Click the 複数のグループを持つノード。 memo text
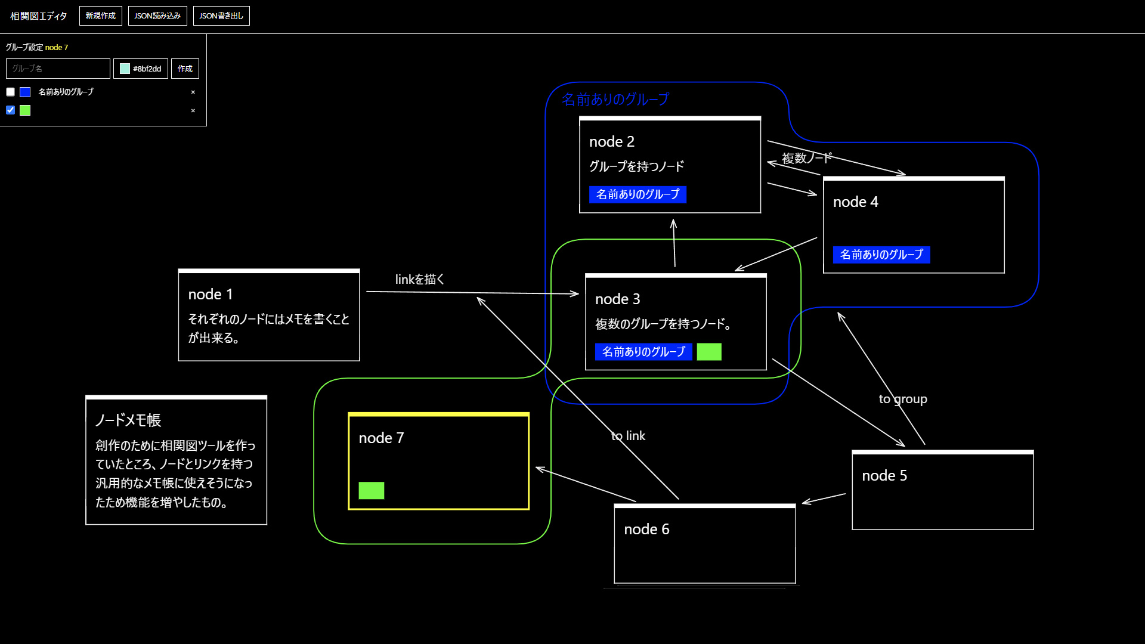 (x=664, y=324)
